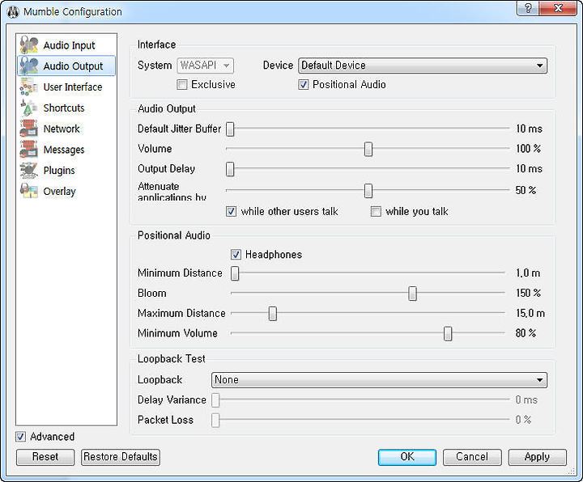Click the Apply button
The image size is (583, 482).
pos(538,457)
